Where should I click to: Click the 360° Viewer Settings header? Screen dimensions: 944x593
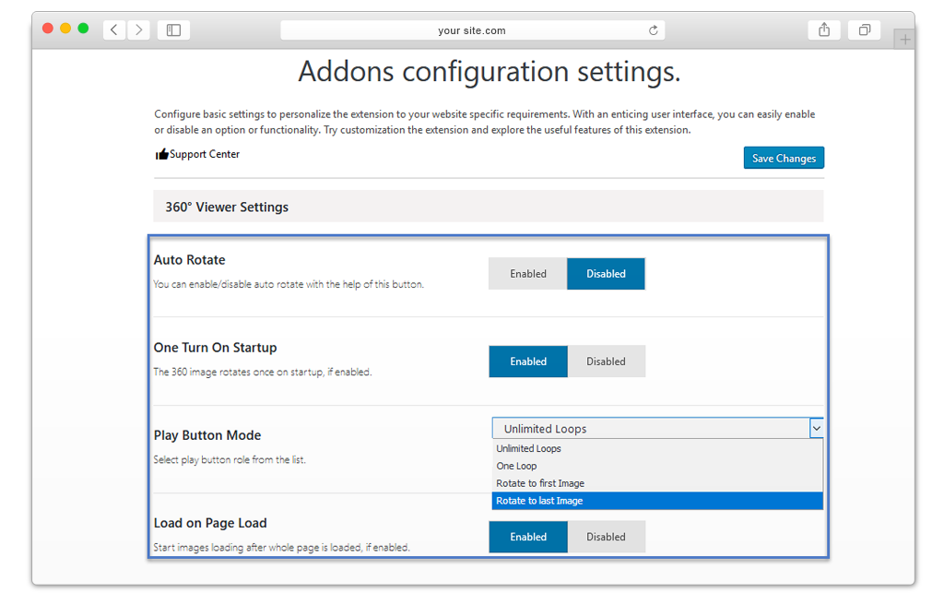(x=489, y=207)
